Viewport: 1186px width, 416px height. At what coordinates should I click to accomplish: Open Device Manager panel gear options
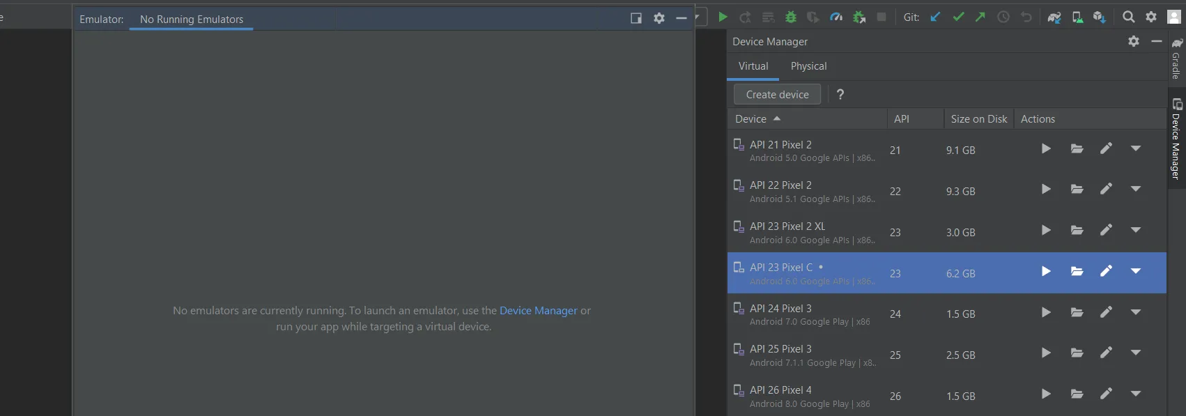(1134, 41)
